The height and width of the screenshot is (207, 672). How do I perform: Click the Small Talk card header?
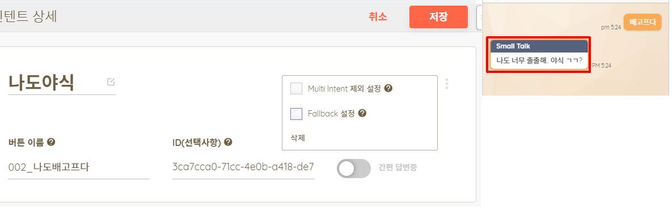tap(539, 46)
